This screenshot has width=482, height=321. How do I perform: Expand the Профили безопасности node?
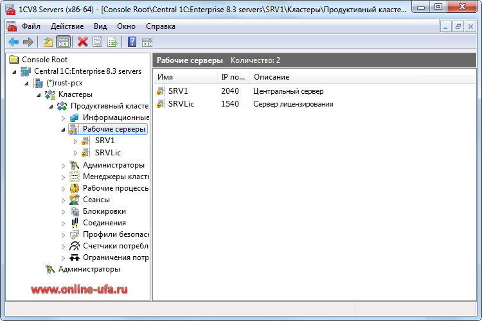coord(63,235)
